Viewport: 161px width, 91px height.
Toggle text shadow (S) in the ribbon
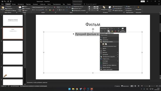pyautogui.click(x=39, y=10)
